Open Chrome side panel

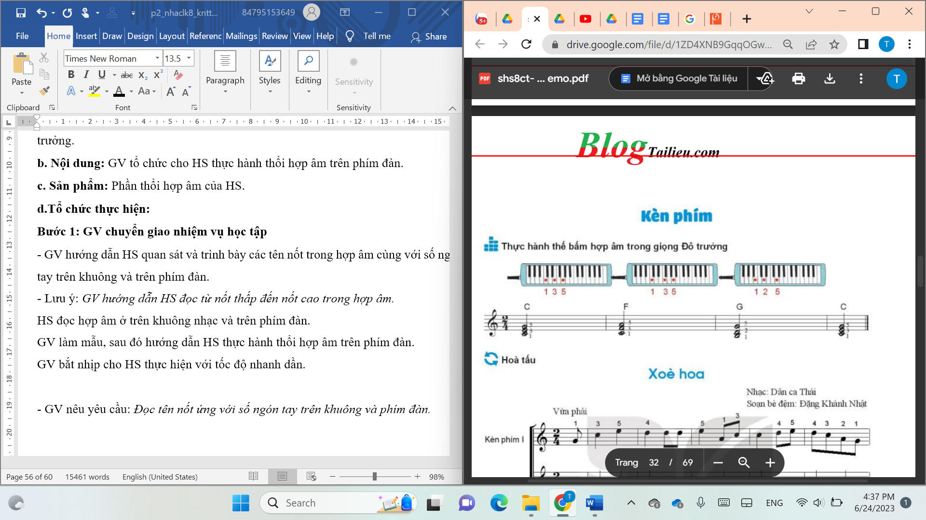863,44
